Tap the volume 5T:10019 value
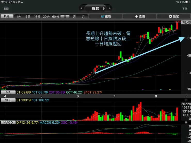Image resolution: width=191 pixels, height=143 pixels. [24, 100]
